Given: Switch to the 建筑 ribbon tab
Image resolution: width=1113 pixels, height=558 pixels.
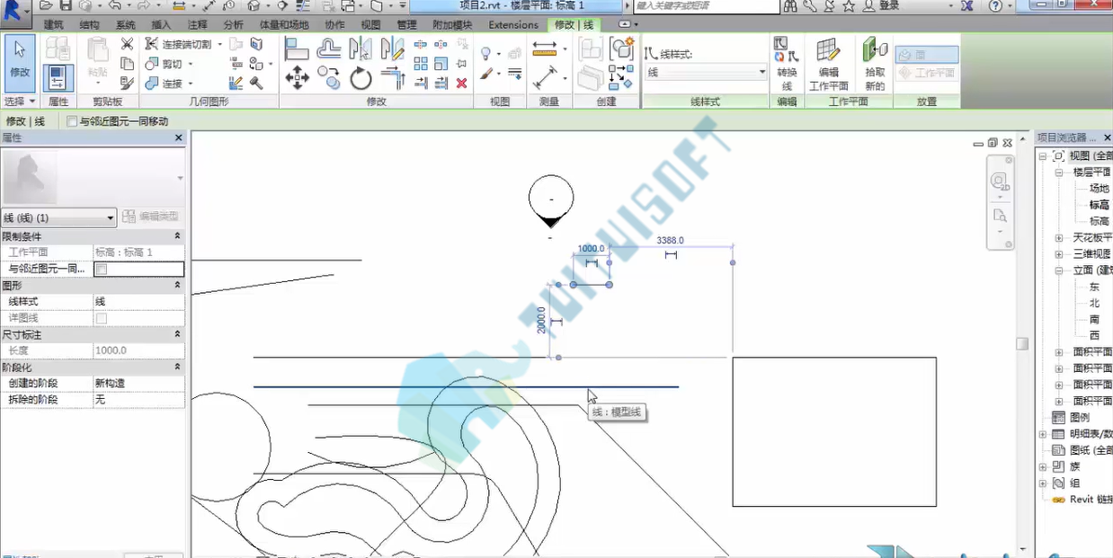Looking at the screenshot, I should (54, 25).
